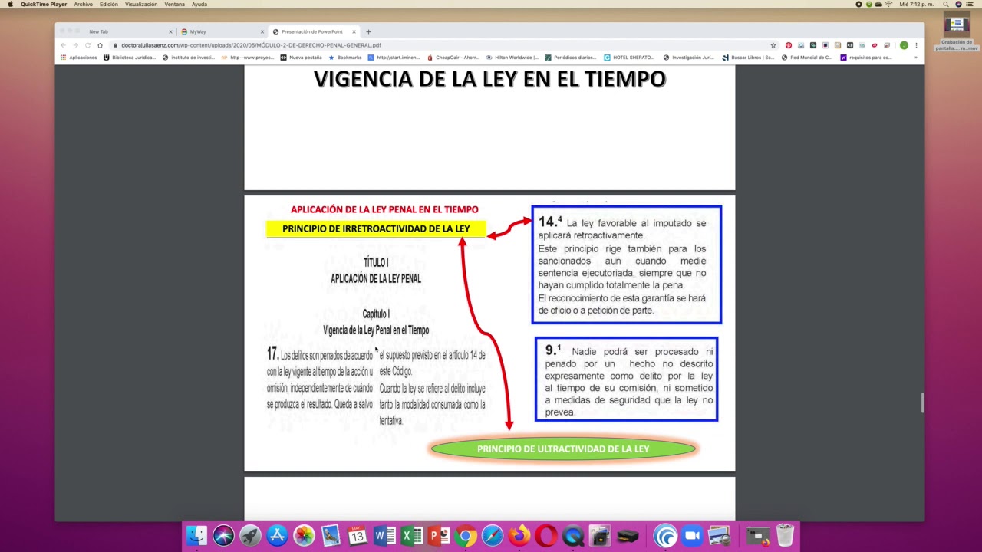The width and height of the screenshot is (982, 552).
Task: Open QuickTime Player in dock
Action: 573,535
